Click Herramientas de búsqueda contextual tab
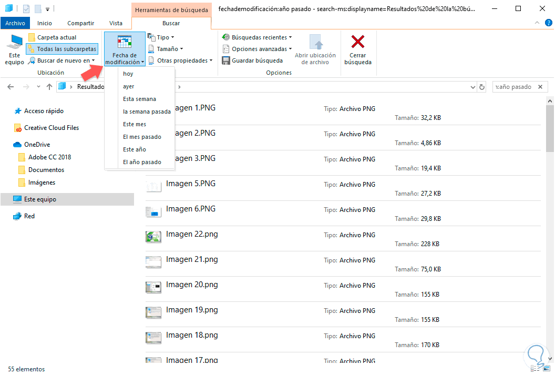555x375 pixels. coord(172,10)
